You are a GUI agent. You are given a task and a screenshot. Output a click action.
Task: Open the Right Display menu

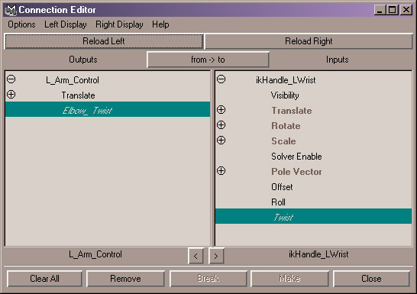[119, 24]
